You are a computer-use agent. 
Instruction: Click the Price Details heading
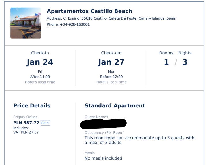pyautogui.click(x=32, y=106)
